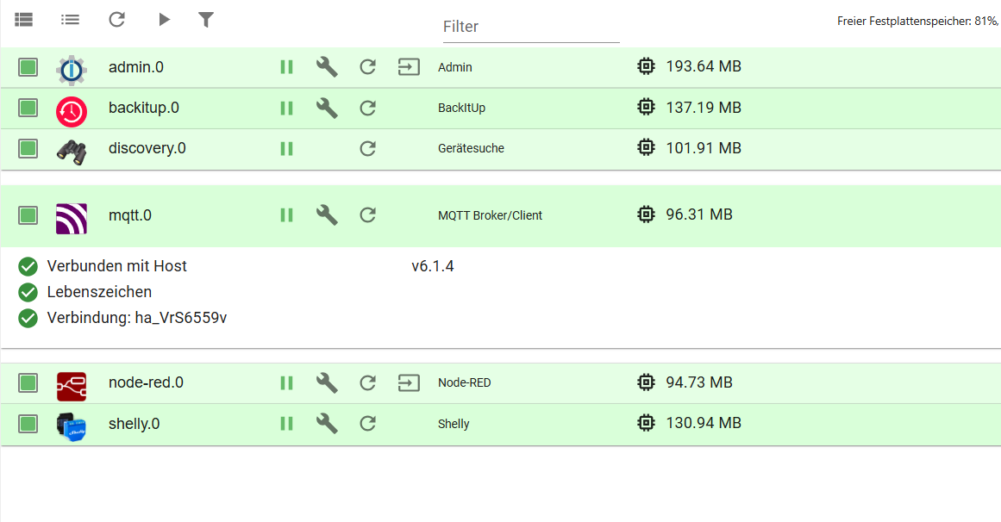Click the play icon in toolbar
This screenshot has height=522, width=1001.
tap(164, 19)
